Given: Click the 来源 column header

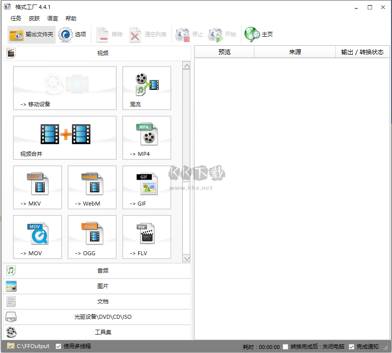Looking at the screenshot, I should 295,52.
